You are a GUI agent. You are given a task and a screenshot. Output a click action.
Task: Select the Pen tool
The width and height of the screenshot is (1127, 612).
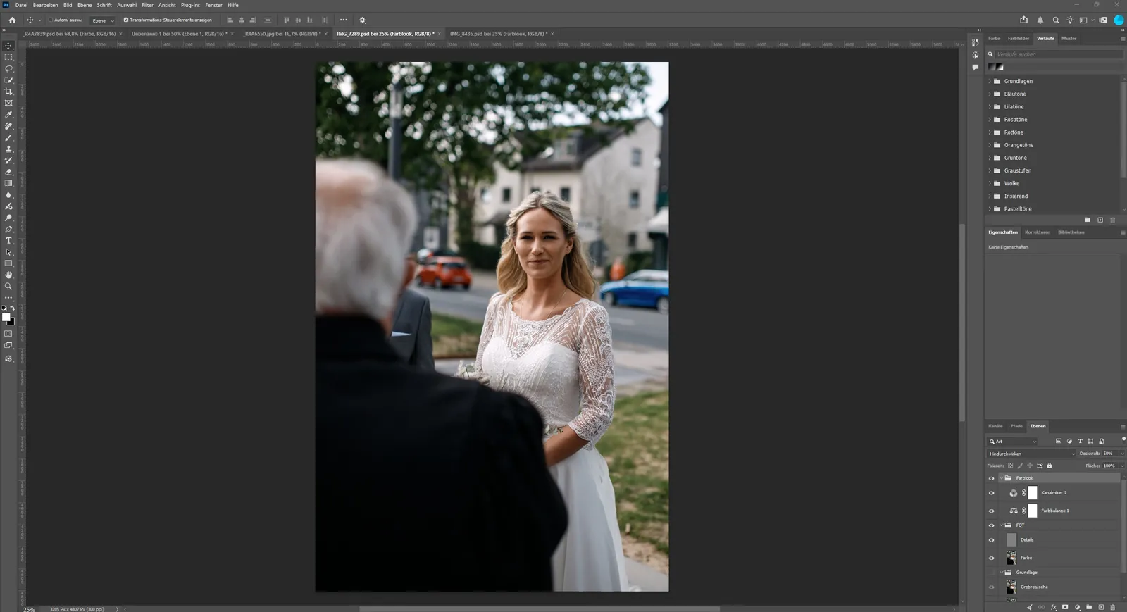click(x=8, y=230)
